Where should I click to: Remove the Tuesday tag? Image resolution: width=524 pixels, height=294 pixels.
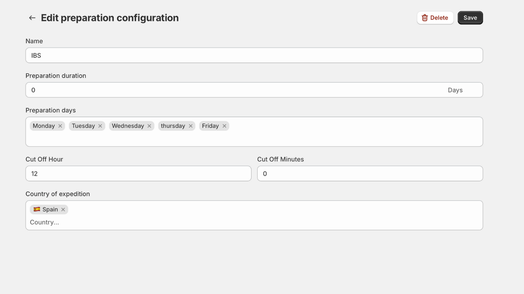pos(100,126)
